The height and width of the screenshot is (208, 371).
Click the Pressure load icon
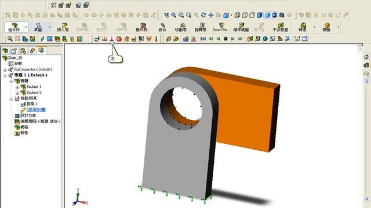[104, 39]
